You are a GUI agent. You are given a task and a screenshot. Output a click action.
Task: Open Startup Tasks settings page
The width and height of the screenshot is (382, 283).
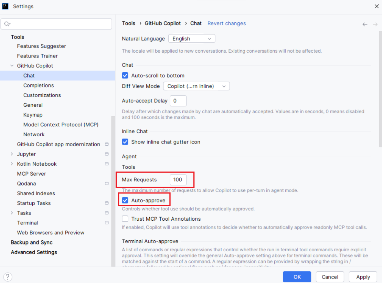pos(34,203)
